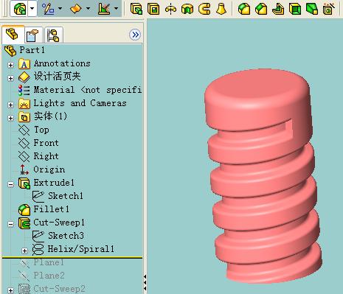Open the Features toolbar dropdown arrow
343x294 pixels.
point(32,8)
